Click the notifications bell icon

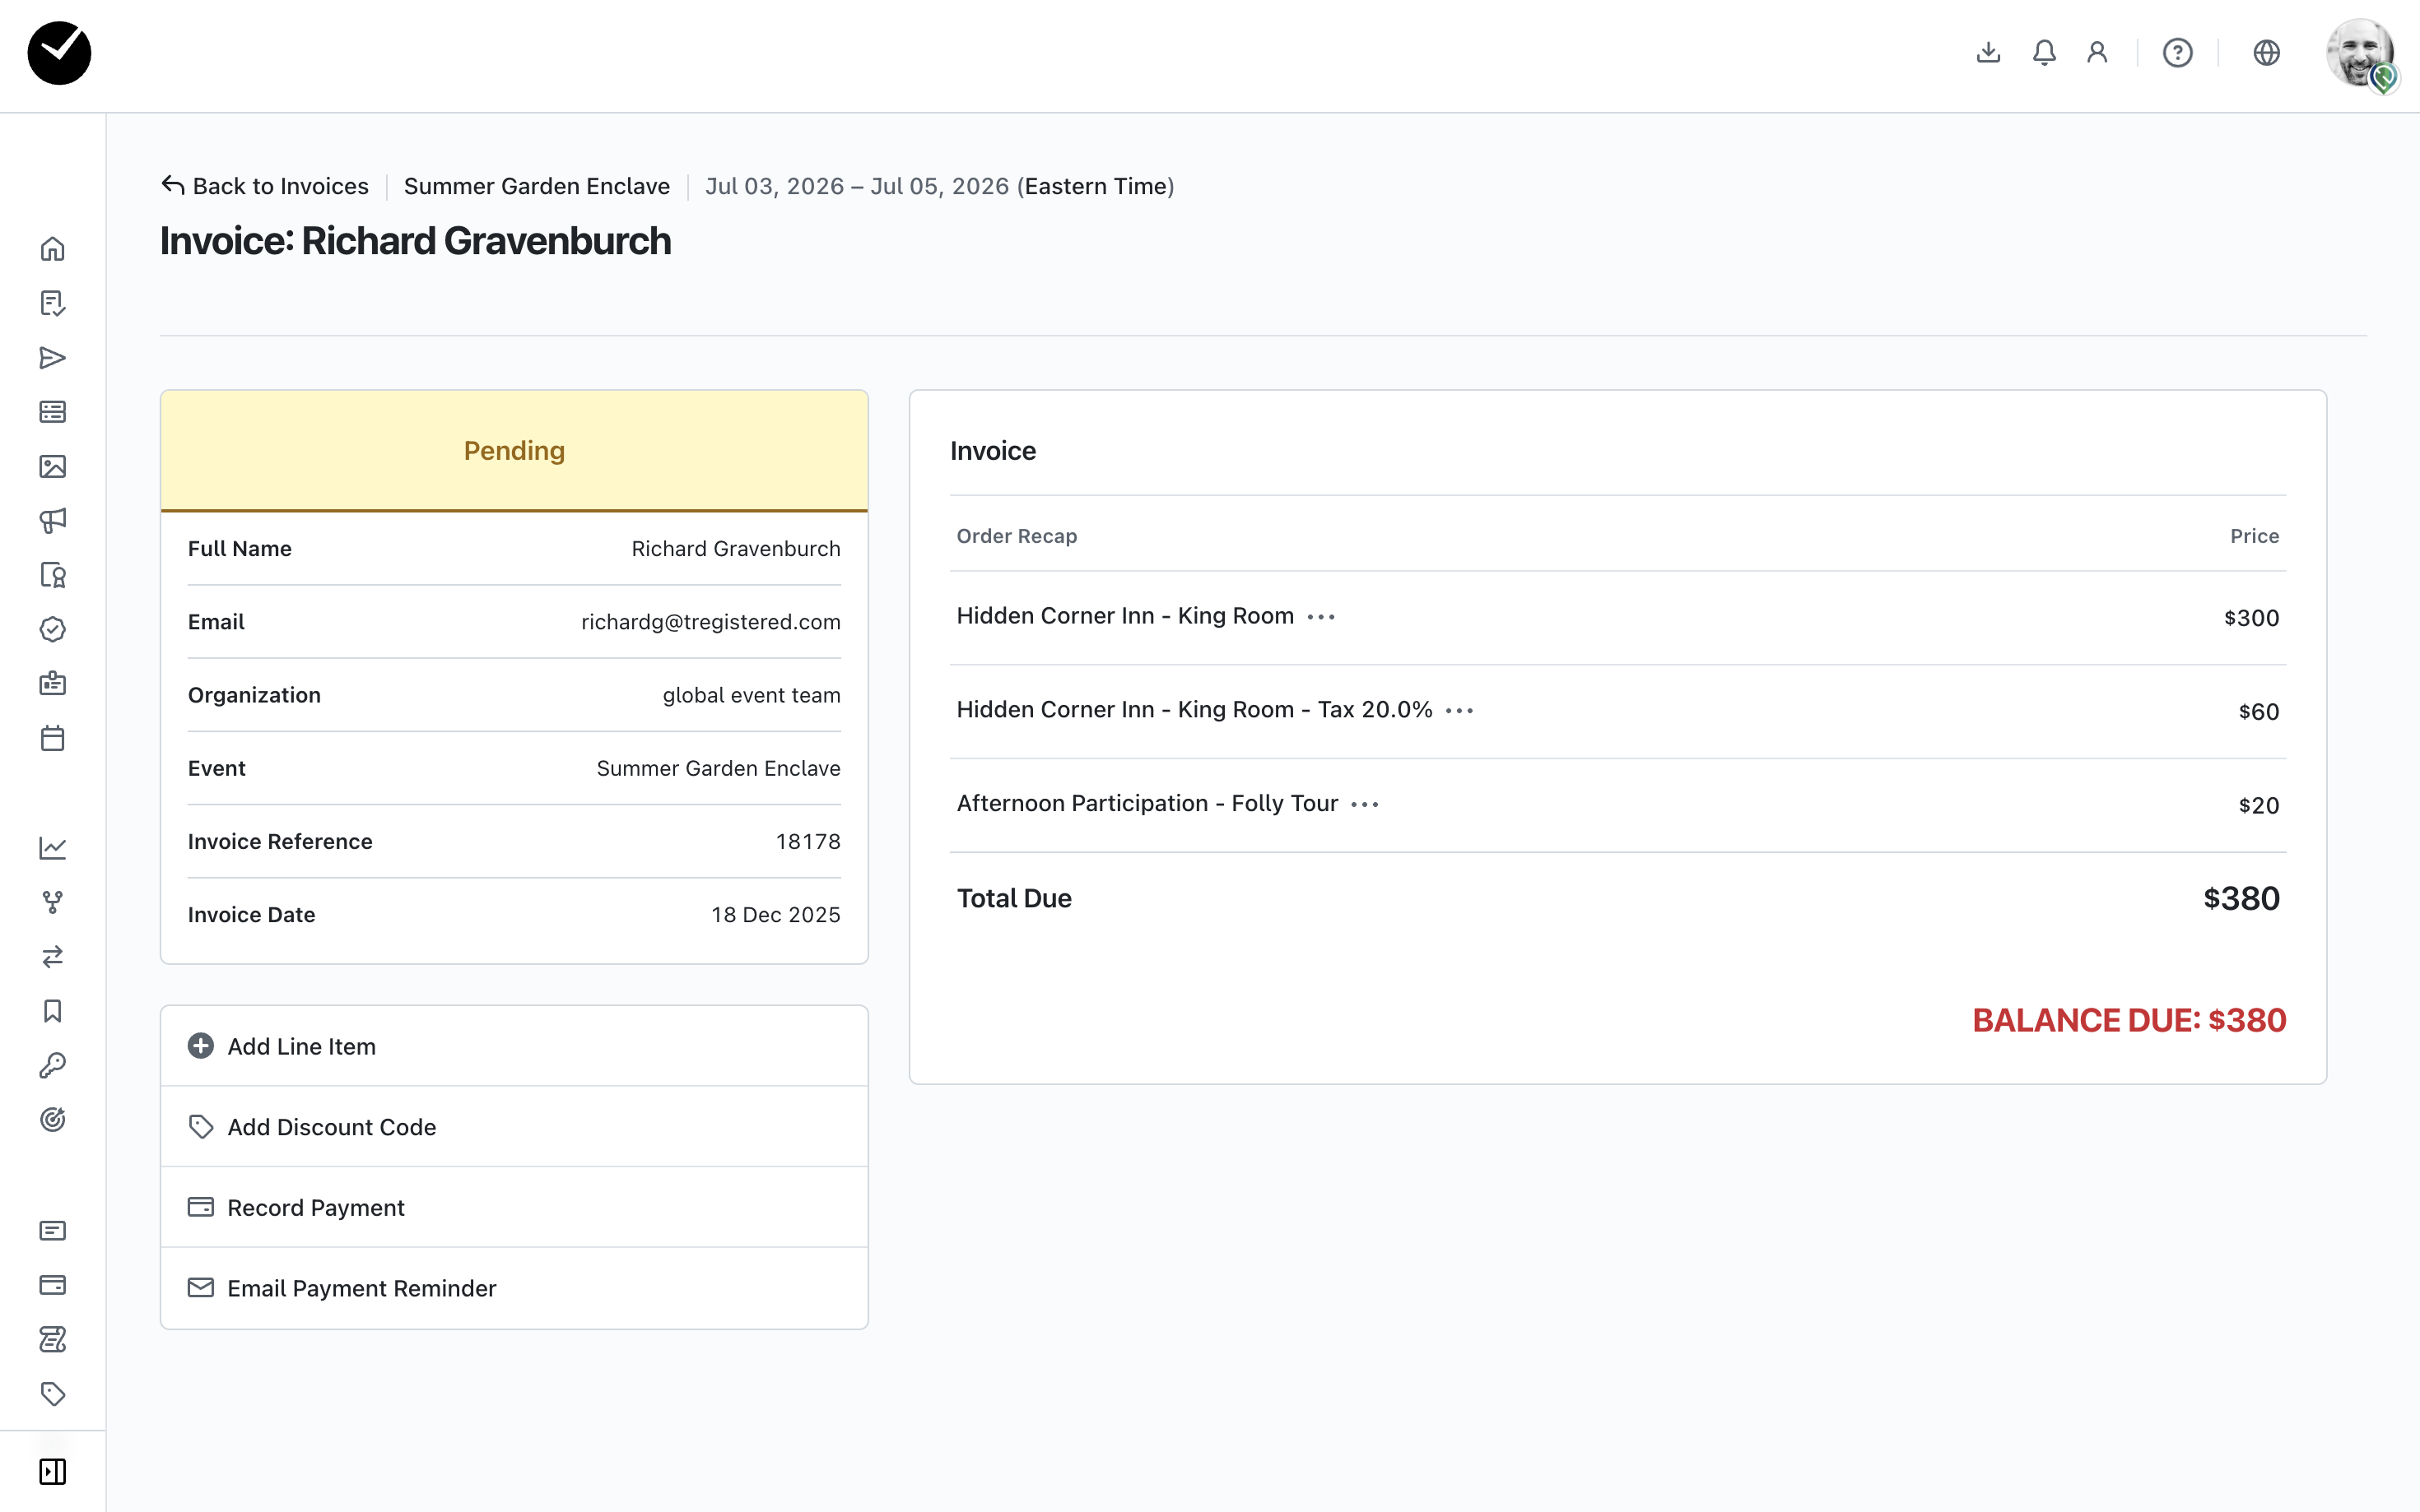pos(2044,53)
